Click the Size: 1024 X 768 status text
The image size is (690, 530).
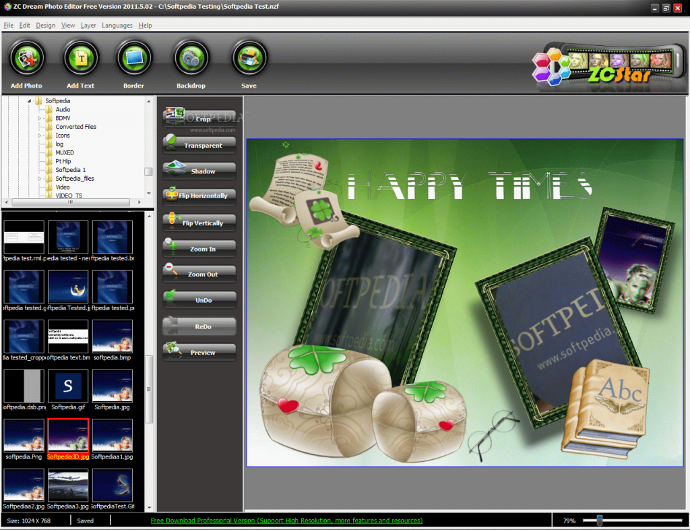point(28,521)
